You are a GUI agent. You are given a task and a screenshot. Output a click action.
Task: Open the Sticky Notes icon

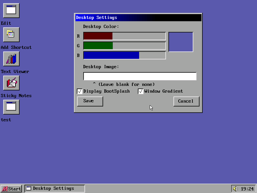[x=11, y=83]
